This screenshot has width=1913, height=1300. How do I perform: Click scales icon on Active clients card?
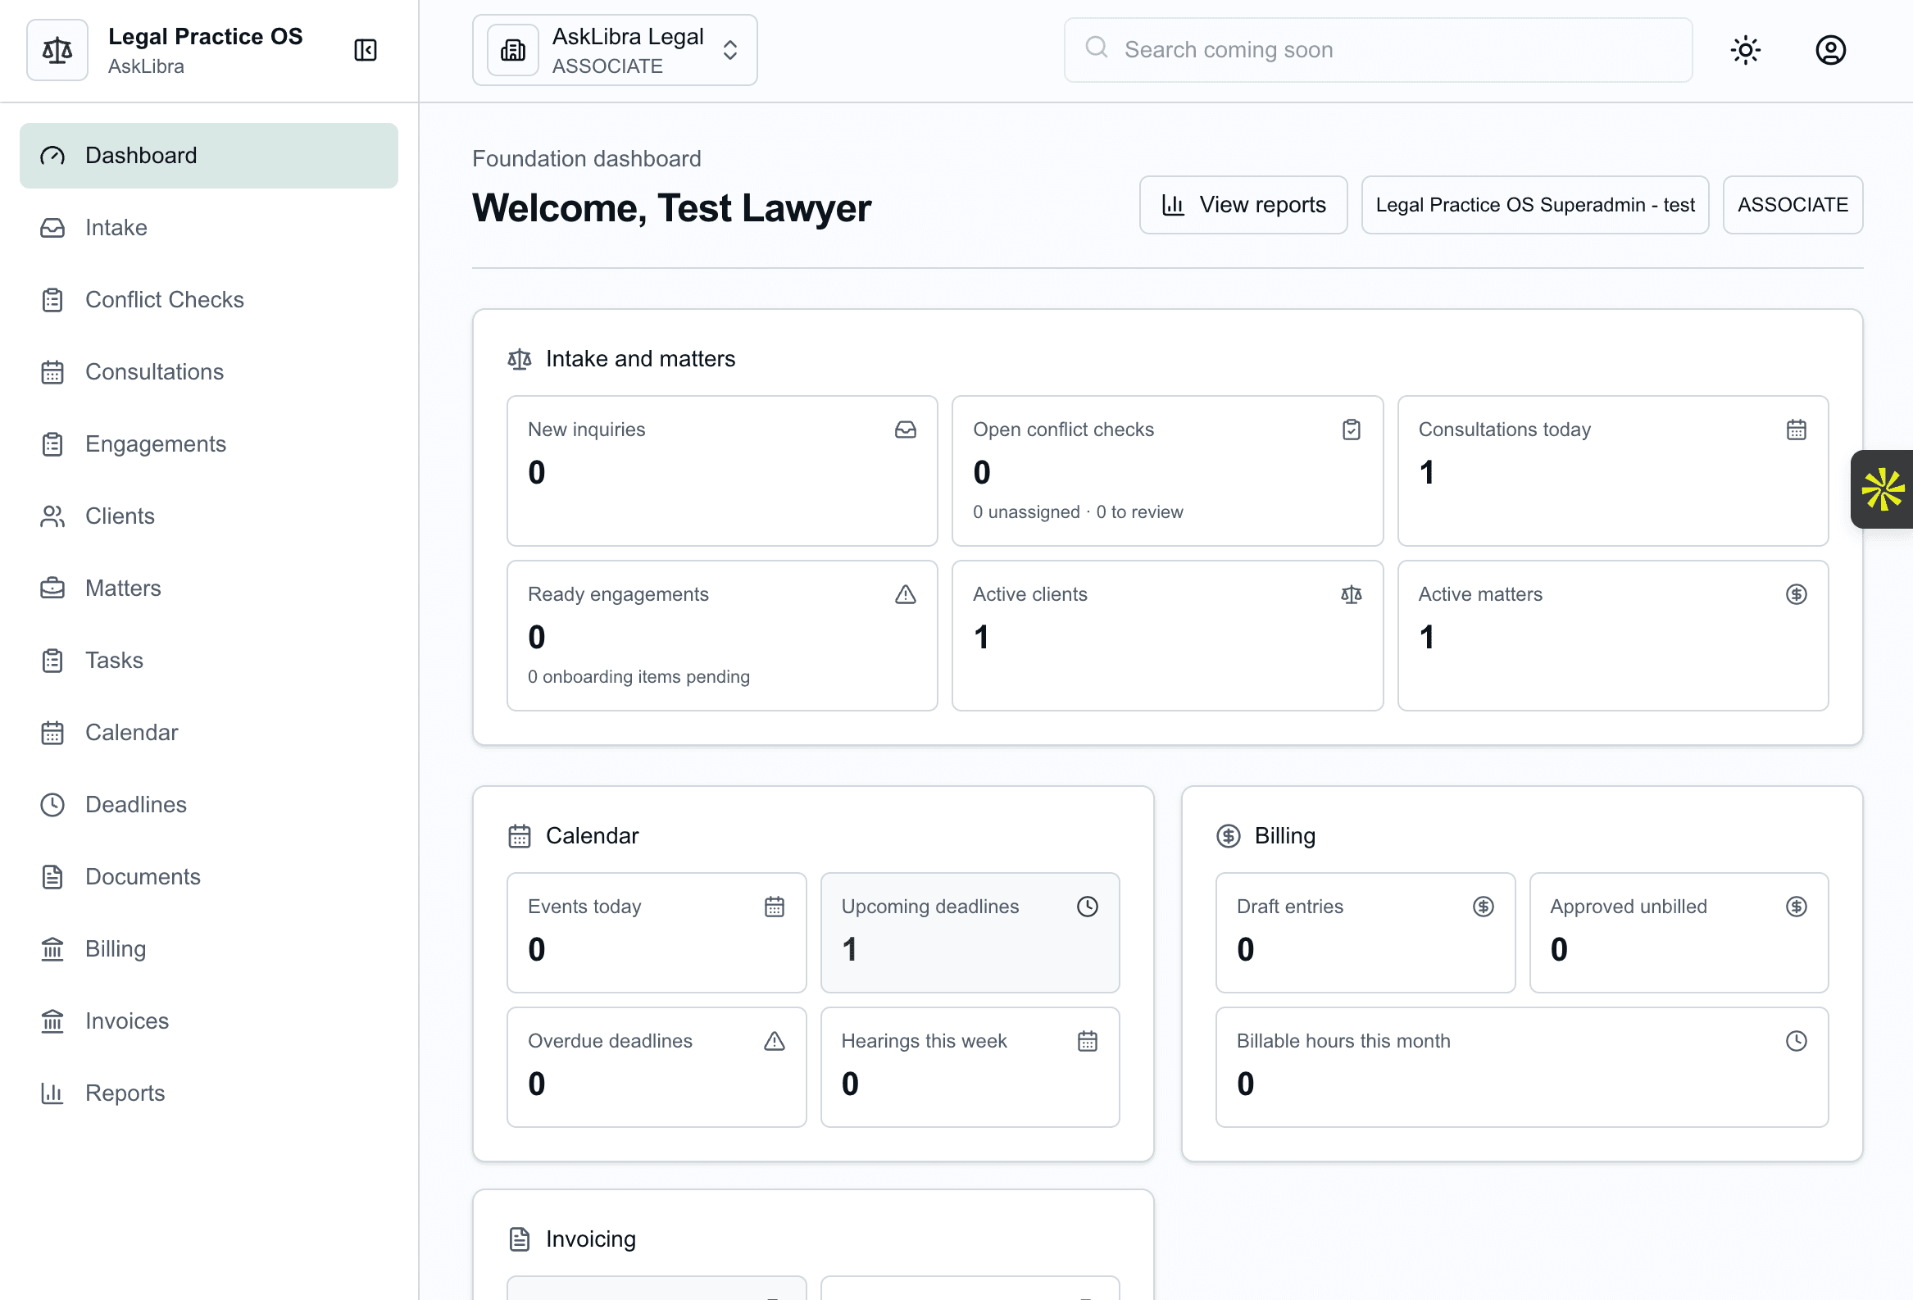(1351, 594)
